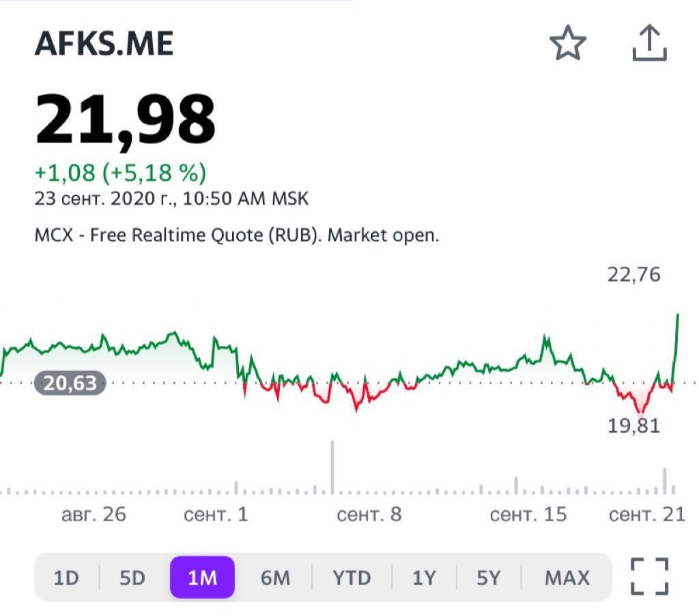Add AFKS.ME to watchlist star
699x616 pixels.
568,44
